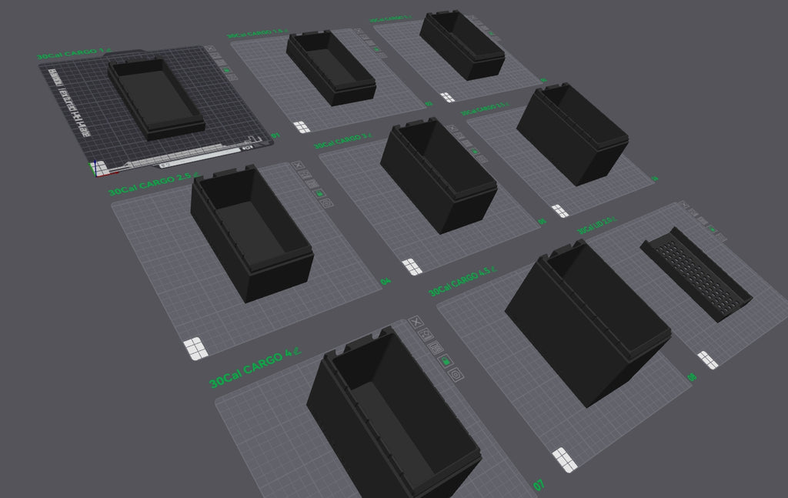
Task: Toggle the lock on 30Cal CARGO 4 plate
Action: pos(446,360)
